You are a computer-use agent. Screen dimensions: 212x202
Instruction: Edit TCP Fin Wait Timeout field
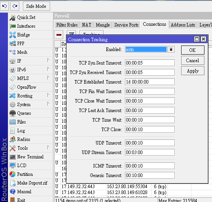(150, 91)
